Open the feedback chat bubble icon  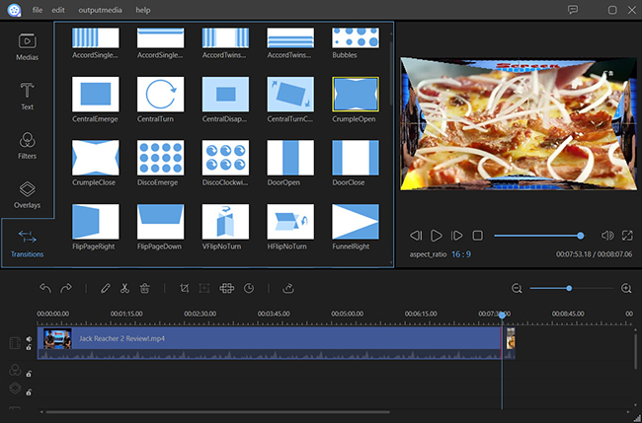click(x=573, y=10)
